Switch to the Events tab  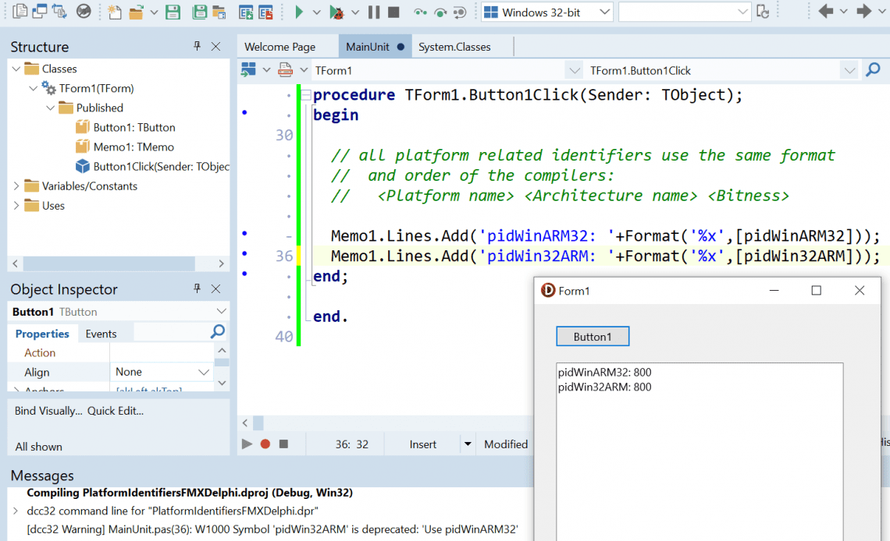coord(101,334)
